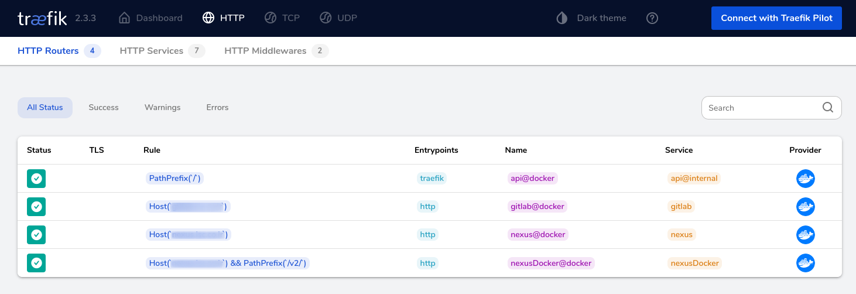This screenshot has width=856, height=294.
Task: Click the search magnifier icon
Action: 828,107
